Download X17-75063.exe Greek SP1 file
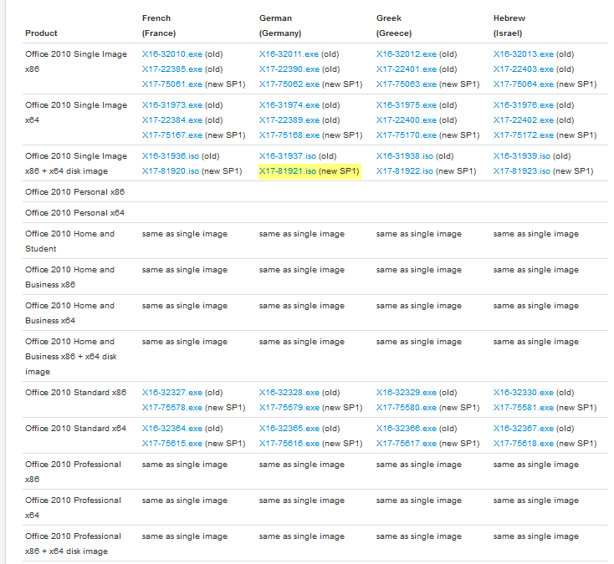Viewport: 614px width, 564px height. coord(406,84)
